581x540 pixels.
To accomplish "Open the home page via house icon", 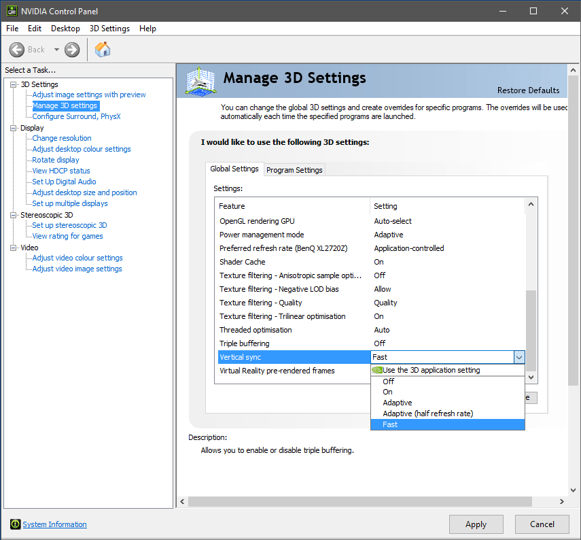I will [102, 49].
